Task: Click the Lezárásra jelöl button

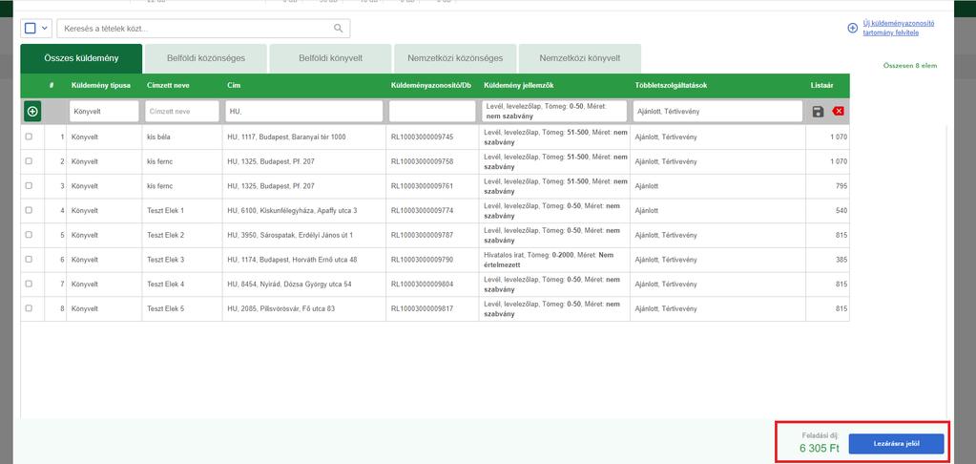Action: [x=896, y=444]
